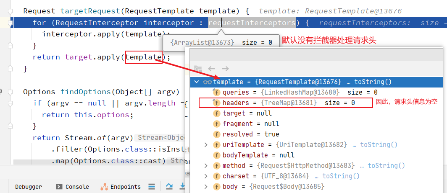Click the field icon beside uriTemplate
447x193 pixels.
coord(217,145)
